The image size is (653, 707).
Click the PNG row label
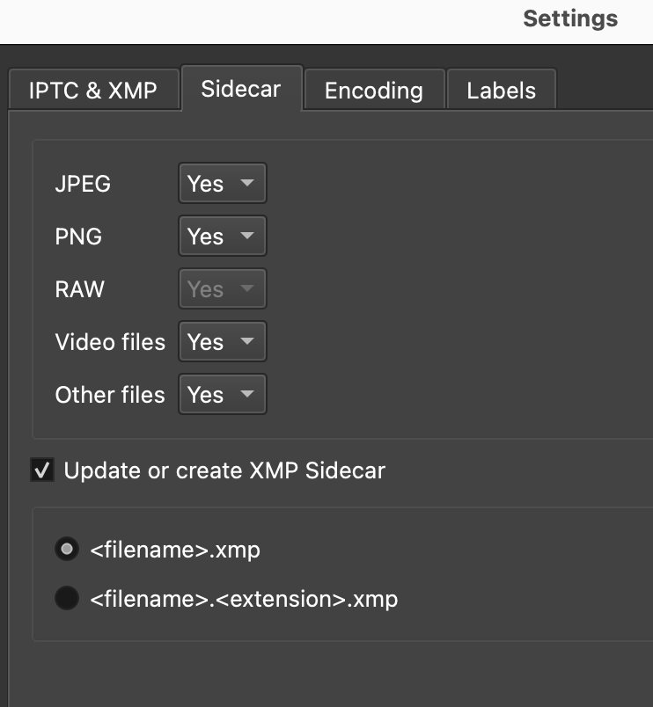(x=78, y=237)
